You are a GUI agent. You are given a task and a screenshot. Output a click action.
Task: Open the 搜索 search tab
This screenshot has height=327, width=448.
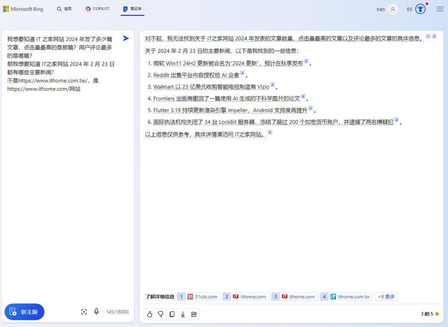point(64,9)
